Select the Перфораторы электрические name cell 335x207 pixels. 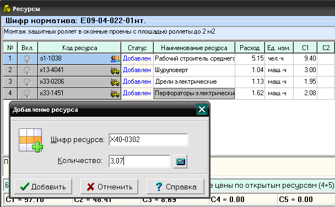point(194,94)
